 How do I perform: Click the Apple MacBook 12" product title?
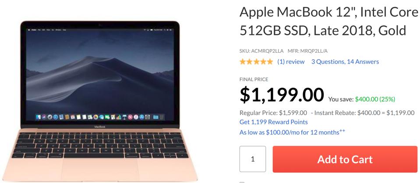(328, 21)
